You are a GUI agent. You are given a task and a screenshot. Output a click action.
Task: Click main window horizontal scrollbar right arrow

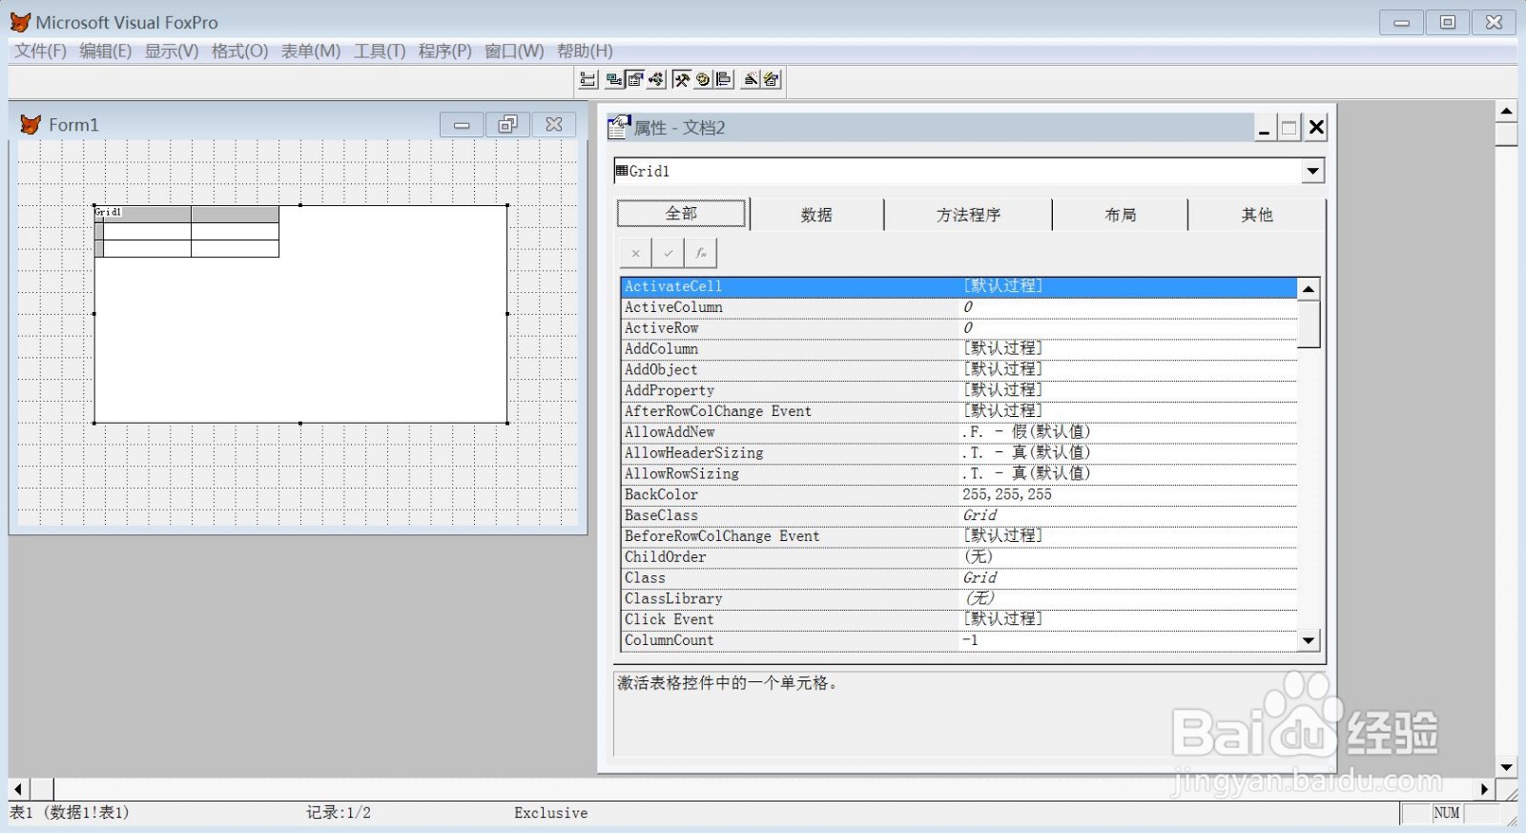(x=1484, y=789)
